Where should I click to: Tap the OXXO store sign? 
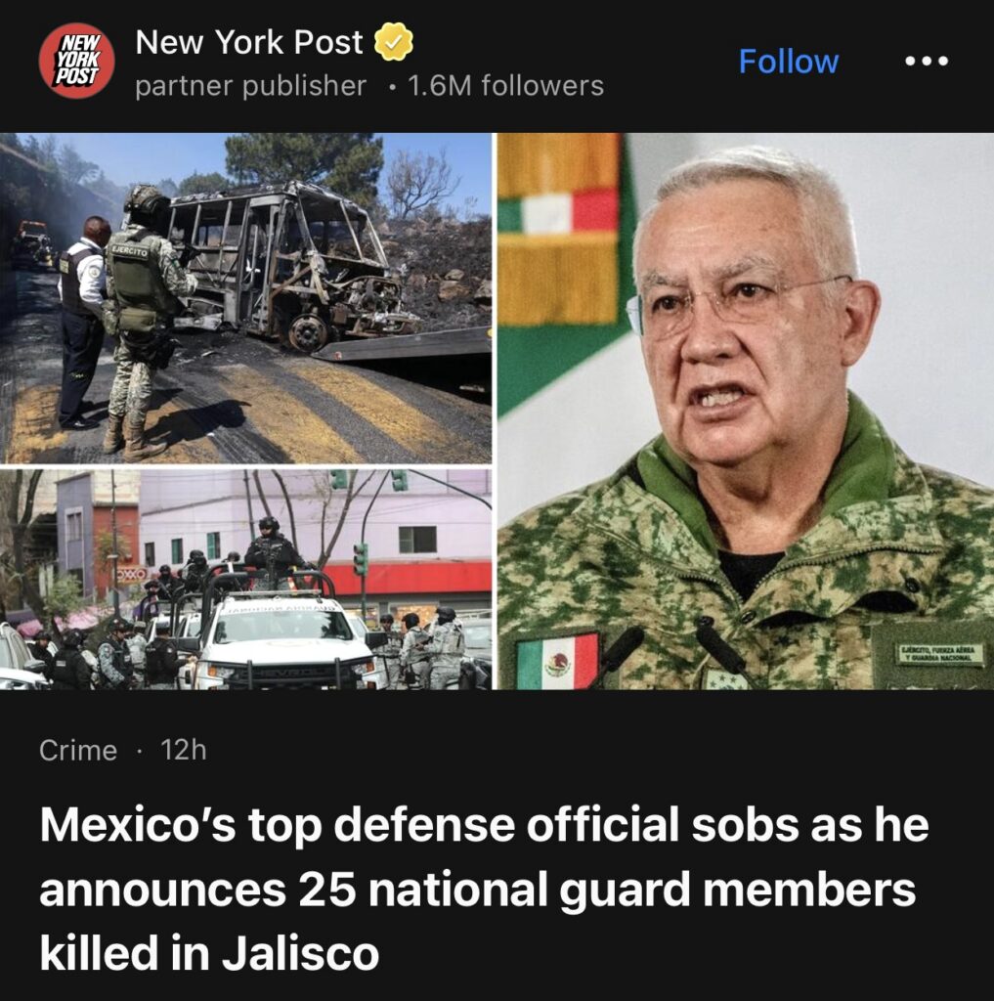[x=131, y=574]
